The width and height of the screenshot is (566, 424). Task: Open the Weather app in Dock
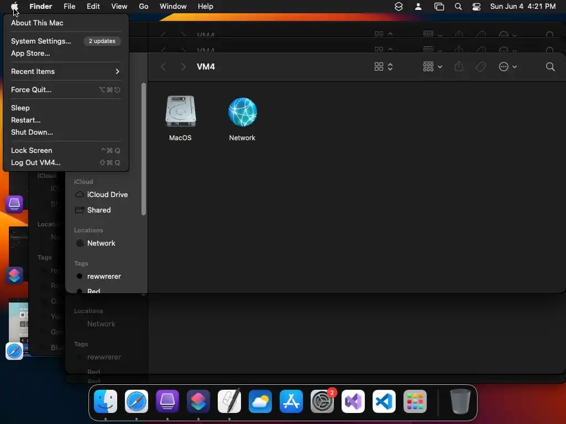tap(260, 401)
